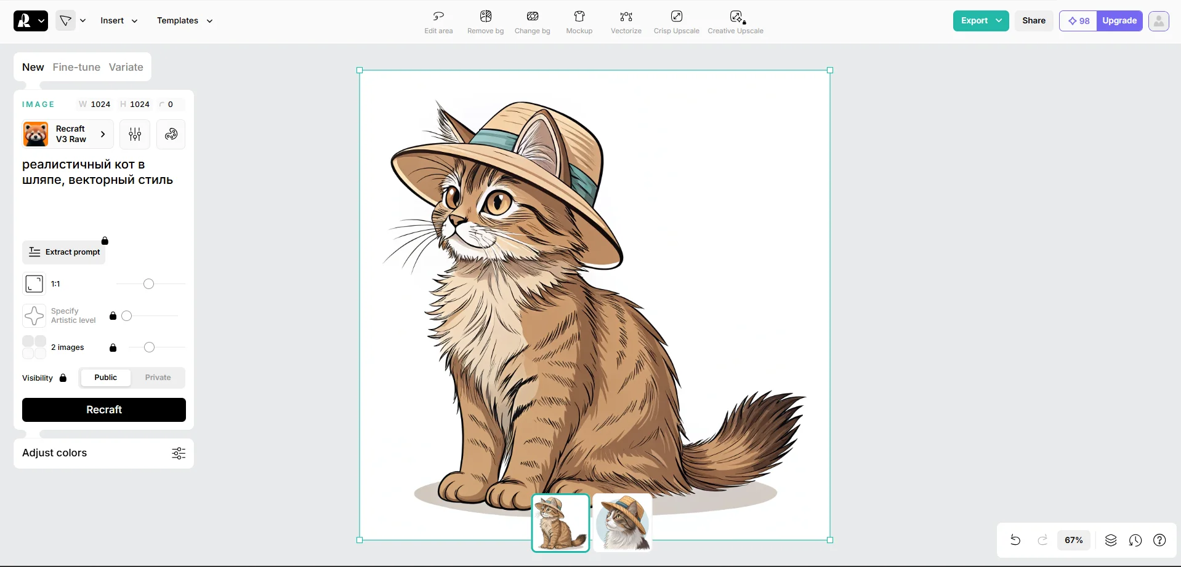Viewport: 1181px width, 567px height.
Task: Open the Export dropdown
Action: [981, 20]
